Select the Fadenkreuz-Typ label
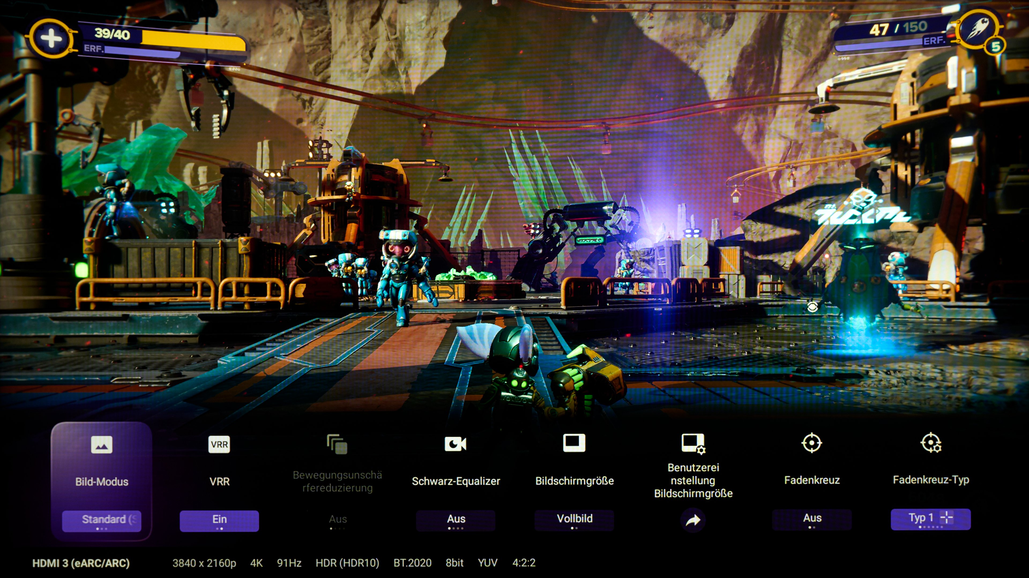This screenshot has width=1029, height=578. pos(931,480)
